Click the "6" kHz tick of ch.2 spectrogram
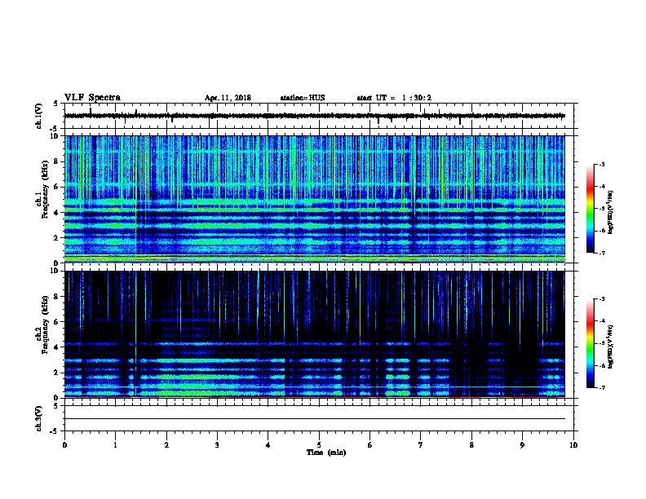646x499 pixels. pyautogui.click(x=56, y=321)
